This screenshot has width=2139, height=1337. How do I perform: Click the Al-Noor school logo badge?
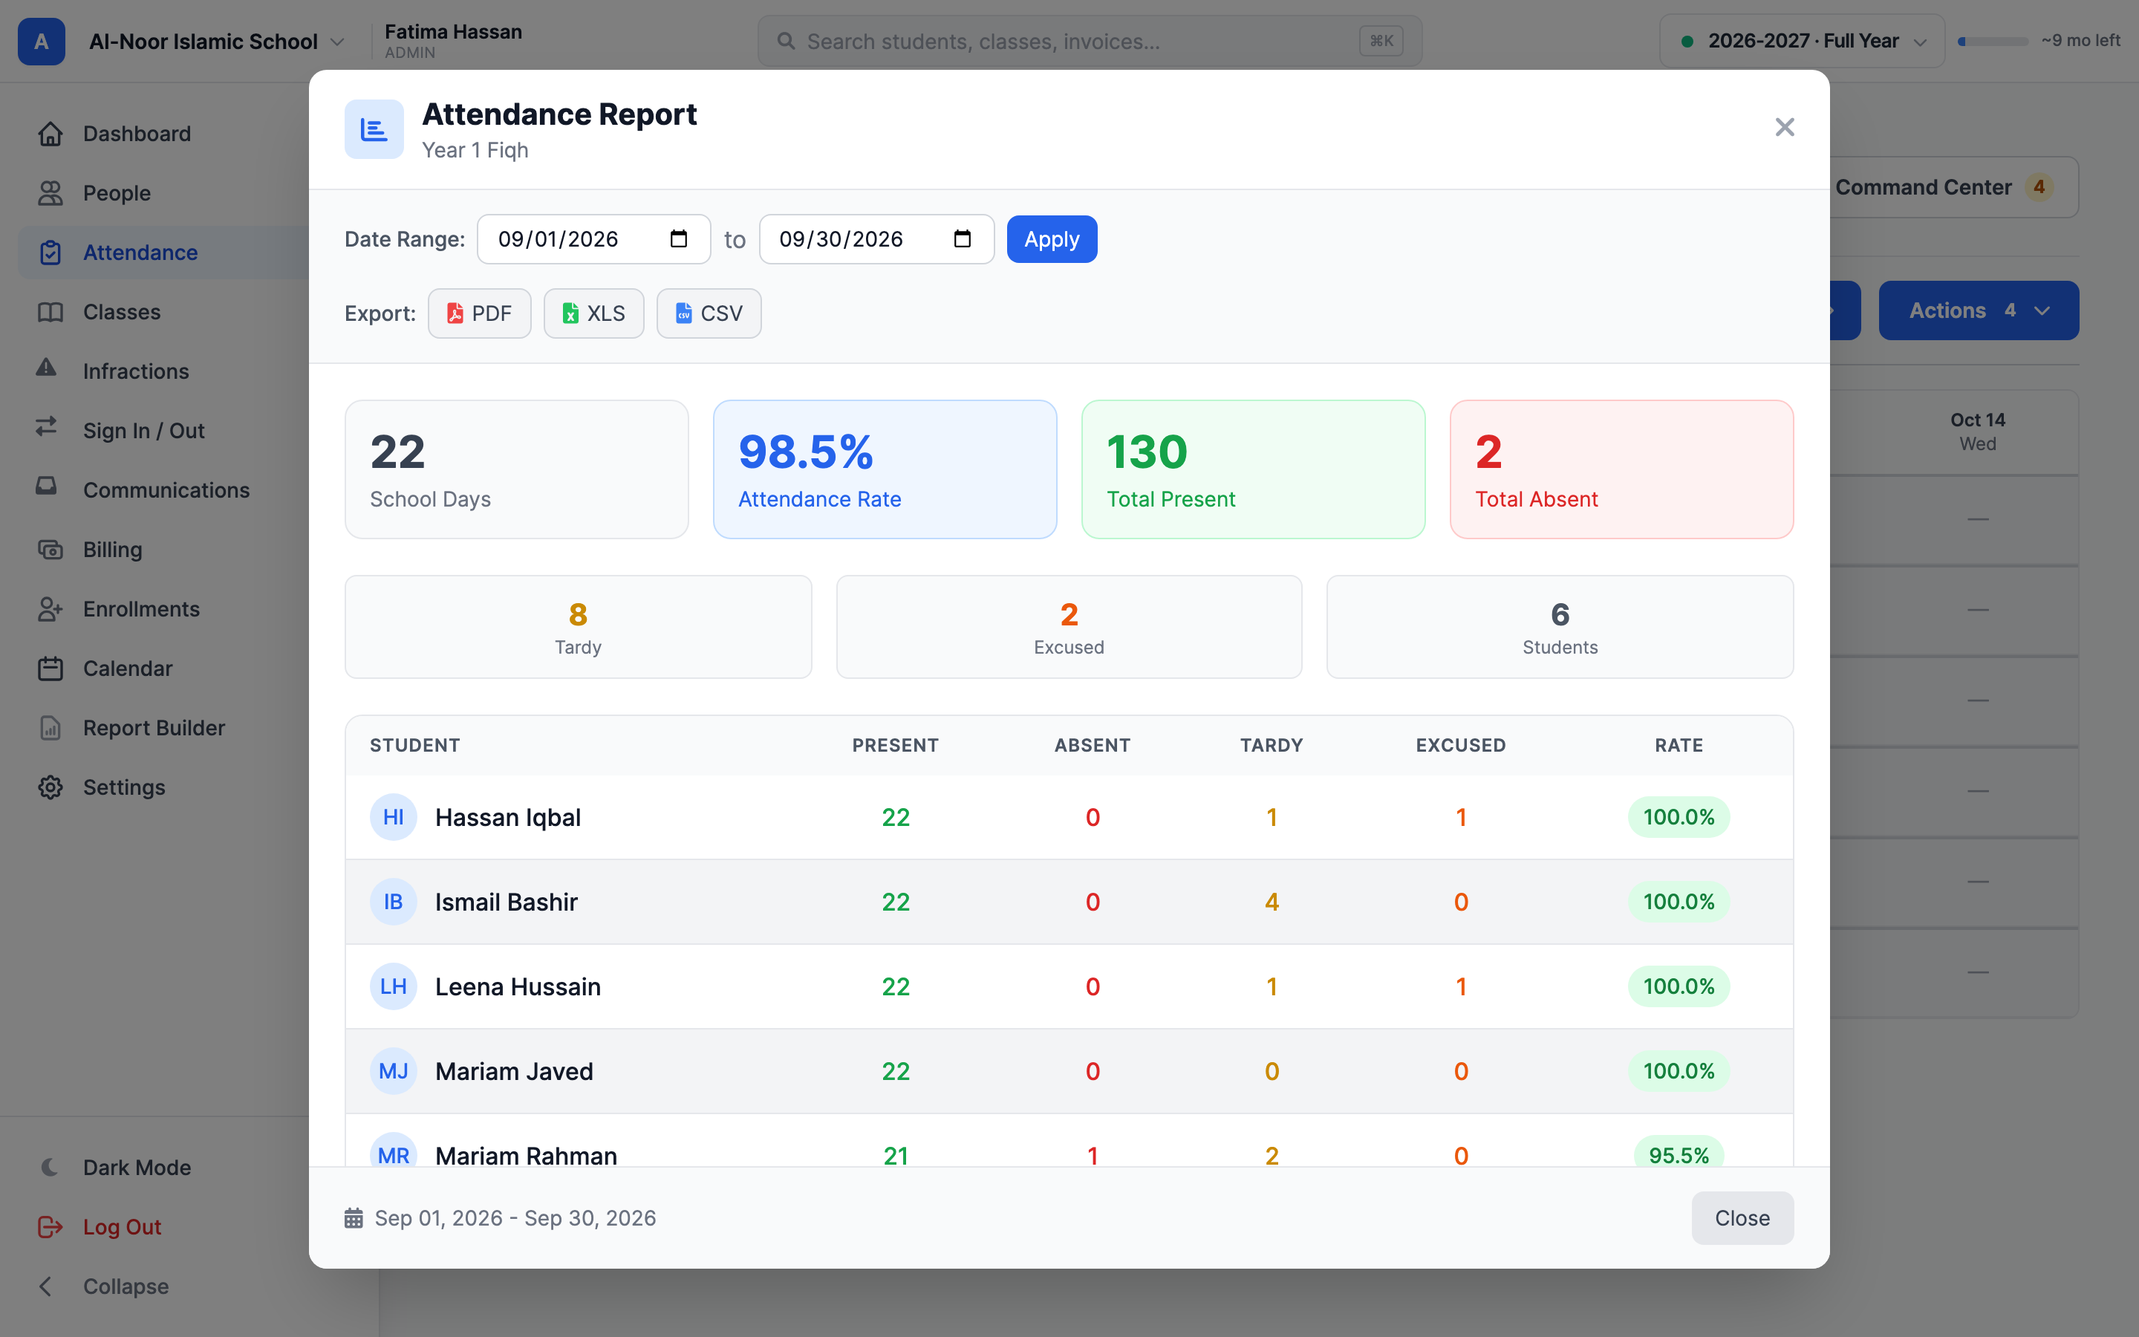coord(41,42)
